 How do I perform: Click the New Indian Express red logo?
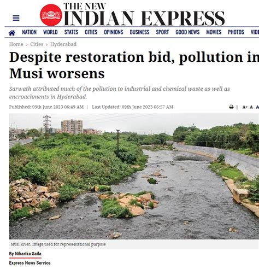point(51,15)
